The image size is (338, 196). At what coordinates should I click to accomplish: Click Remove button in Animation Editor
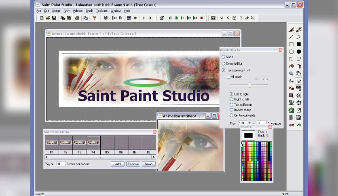coord(133,164)
